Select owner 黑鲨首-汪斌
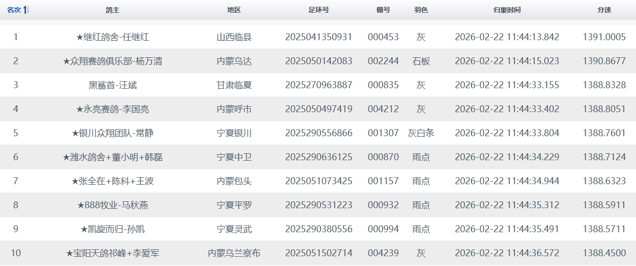The width and height of the screenshot is (636, 266). coord(113,85)
